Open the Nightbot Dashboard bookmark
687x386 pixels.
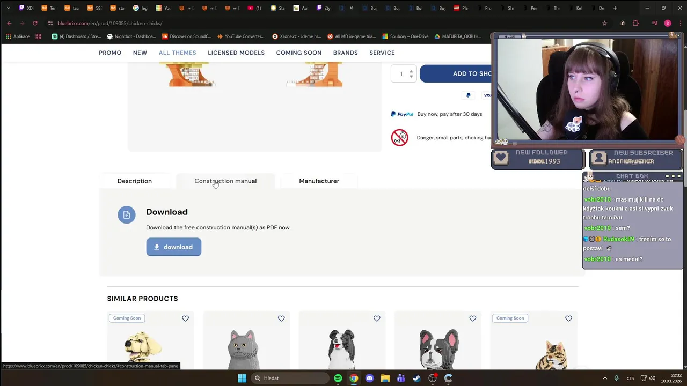point(131,36)
